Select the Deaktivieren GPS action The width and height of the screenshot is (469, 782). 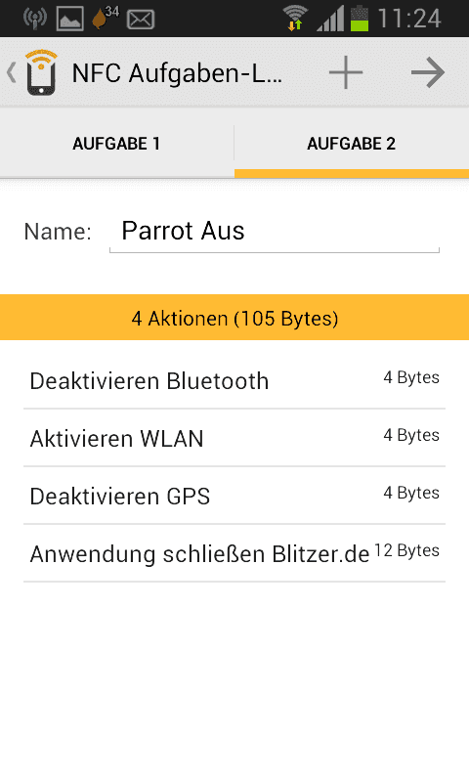click(x=234, y=496)
